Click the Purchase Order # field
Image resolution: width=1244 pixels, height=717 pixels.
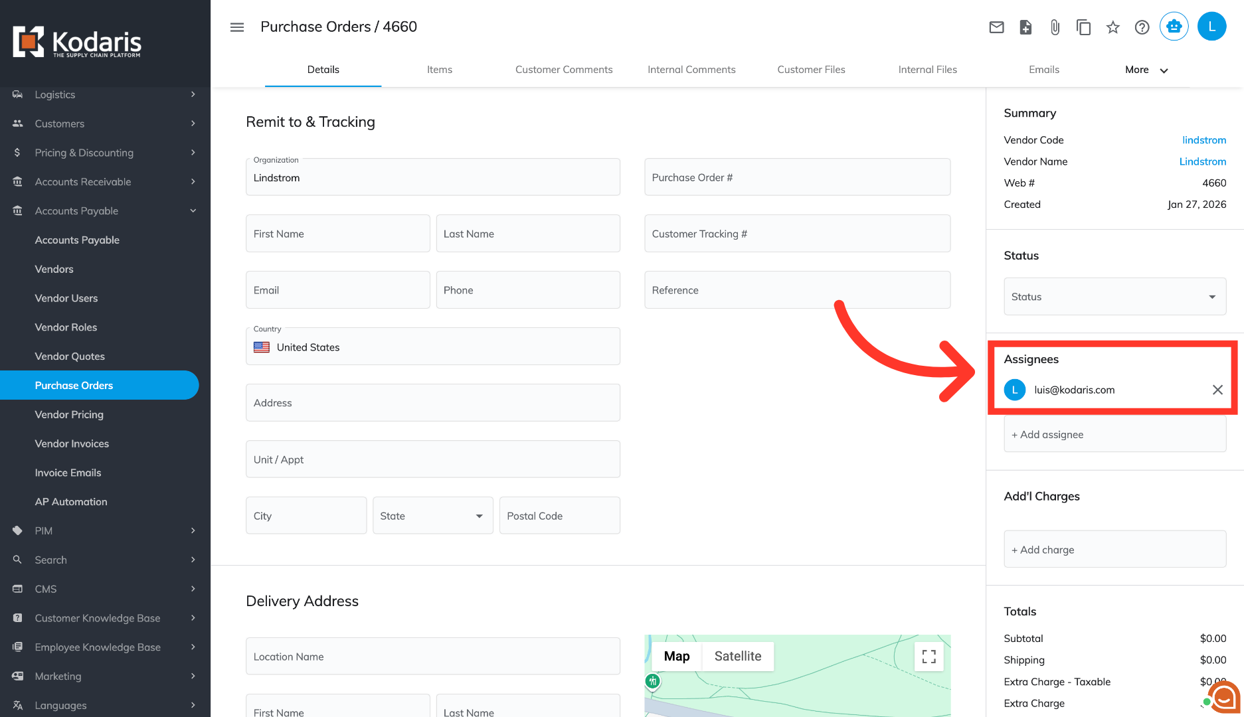tap(797, 177)
